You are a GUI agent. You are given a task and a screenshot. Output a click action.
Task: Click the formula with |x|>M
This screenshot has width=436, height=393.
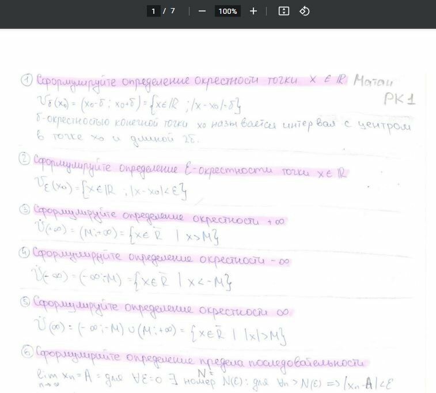pos(161,331)
